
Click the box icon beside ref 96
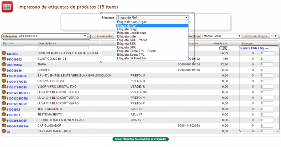coord(4,131)
